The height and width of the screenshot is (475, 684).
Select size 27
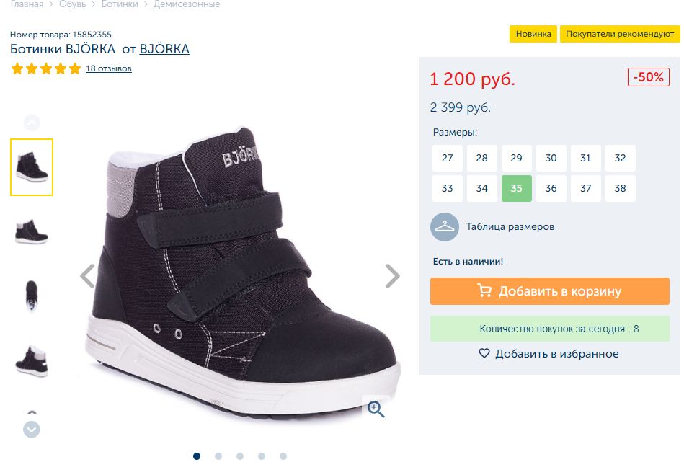click(x=448, y=159)
